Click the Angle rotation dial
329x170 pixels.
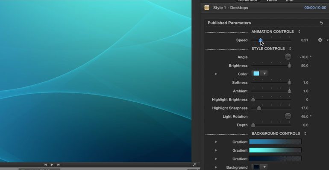pos(288,57)
